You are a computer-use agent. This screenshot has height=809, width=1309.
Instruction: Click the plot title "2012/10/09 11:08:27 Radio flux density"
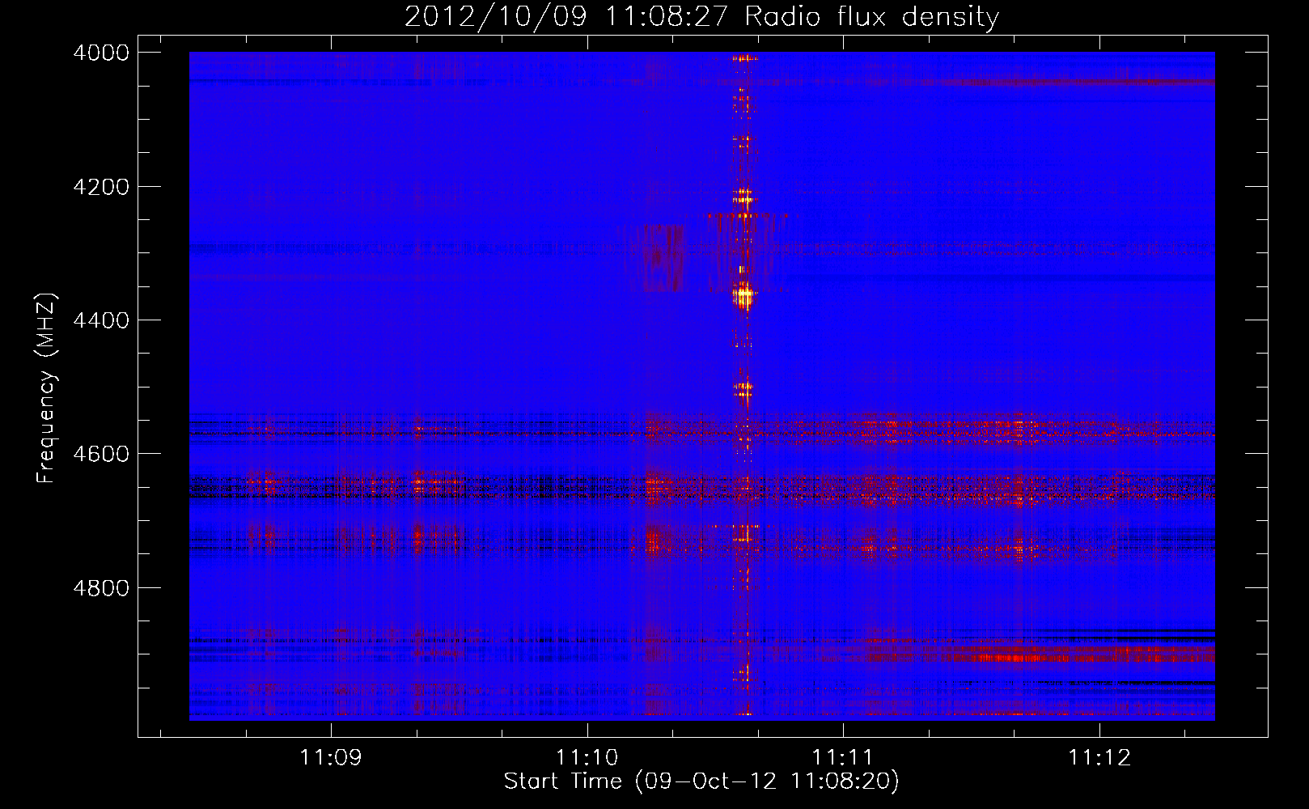701,16
